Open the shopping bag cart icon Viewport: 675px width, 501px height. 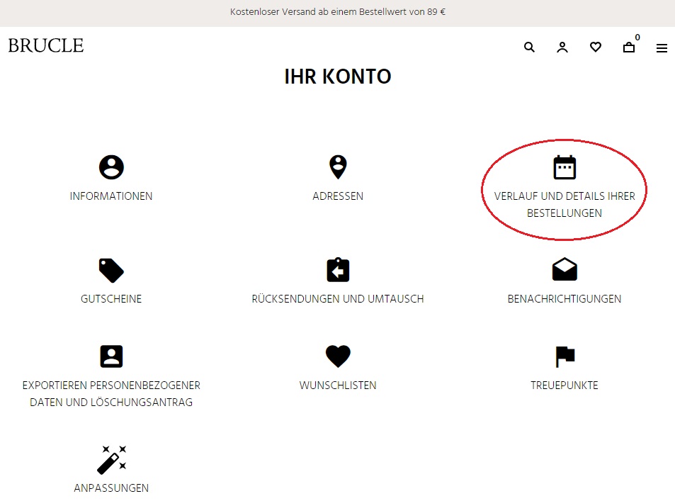(x=629, y=47)
